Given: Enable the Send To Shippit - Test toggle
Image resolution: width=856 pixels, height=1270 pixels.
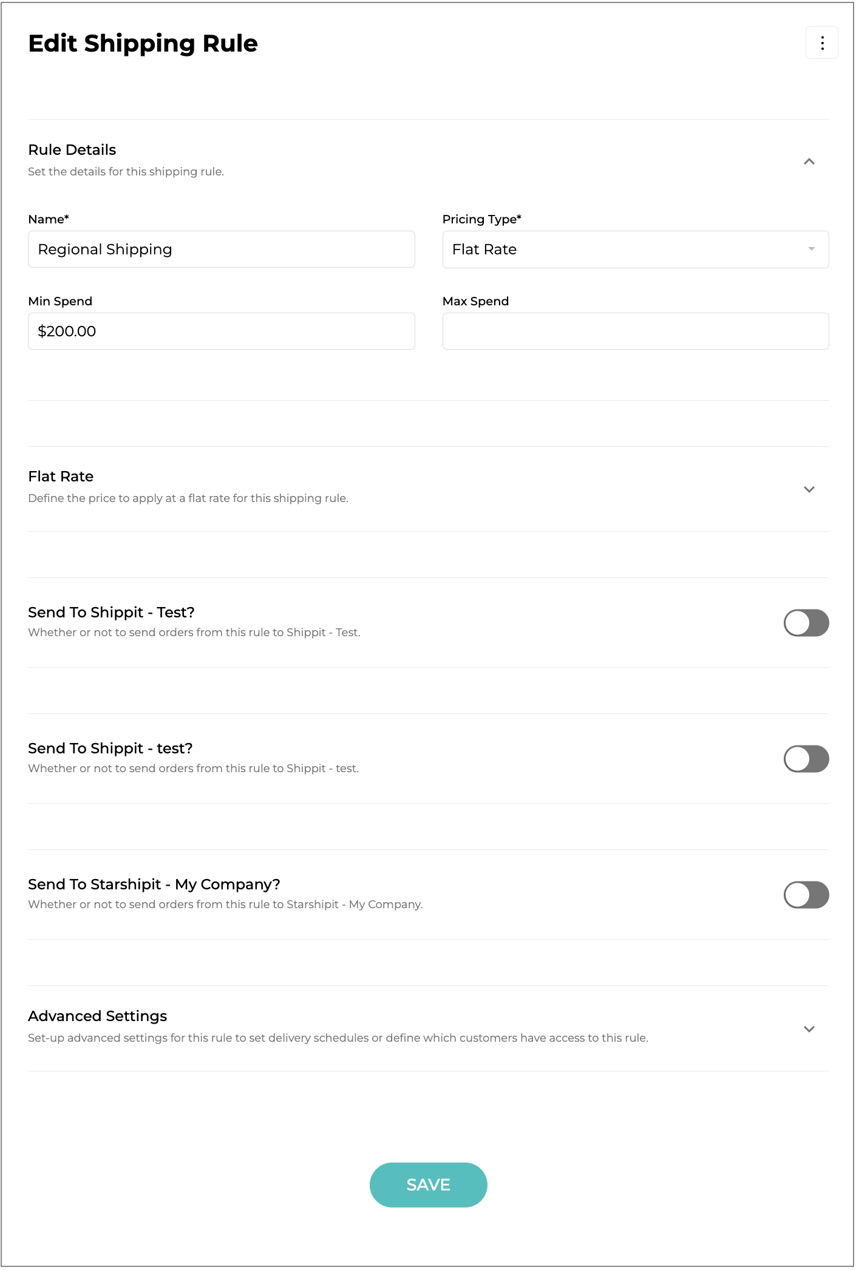Looking at the screenshot, I should tap(806, 623).
